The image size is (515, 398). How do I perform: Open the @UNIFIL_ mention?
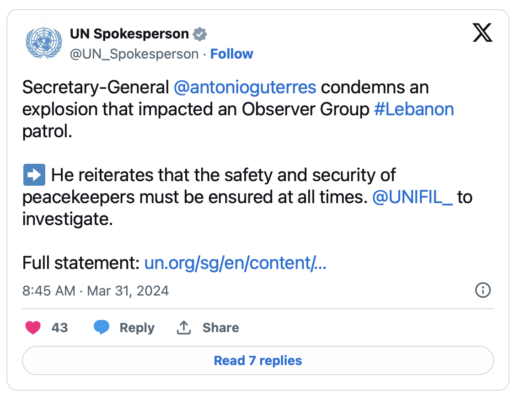coord(413,197)
